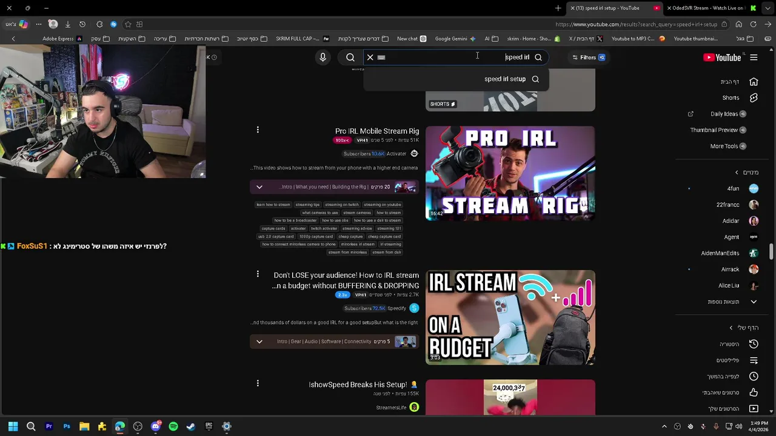Open Spotify from the taskbar
The image size is (776, 436).
click(x=173, y=426)
